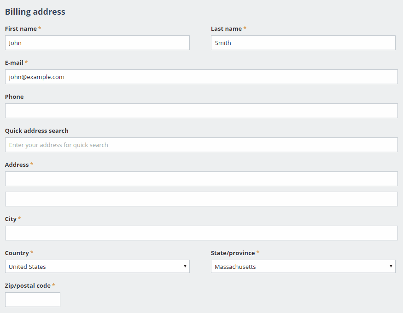The height and width of the screenshot is (313, 403).
Task: Select the second Address line input
Action: click(x=202, y=199)
